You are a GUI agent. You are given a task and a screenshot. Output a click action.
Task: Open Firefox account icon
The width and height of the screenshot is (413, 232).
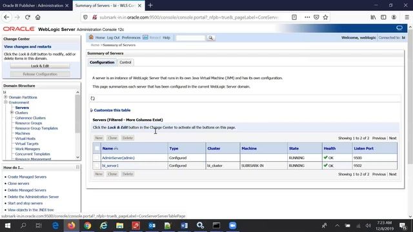pyautogui.click(x=394, y=17)
